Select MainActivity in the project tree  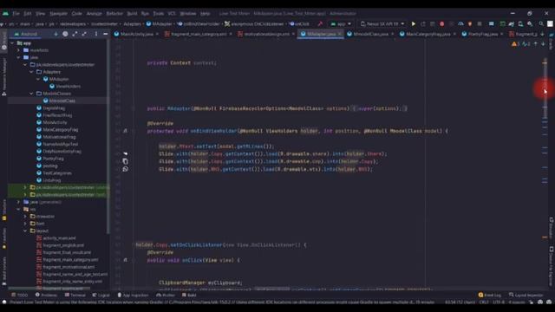coord(55,122)
